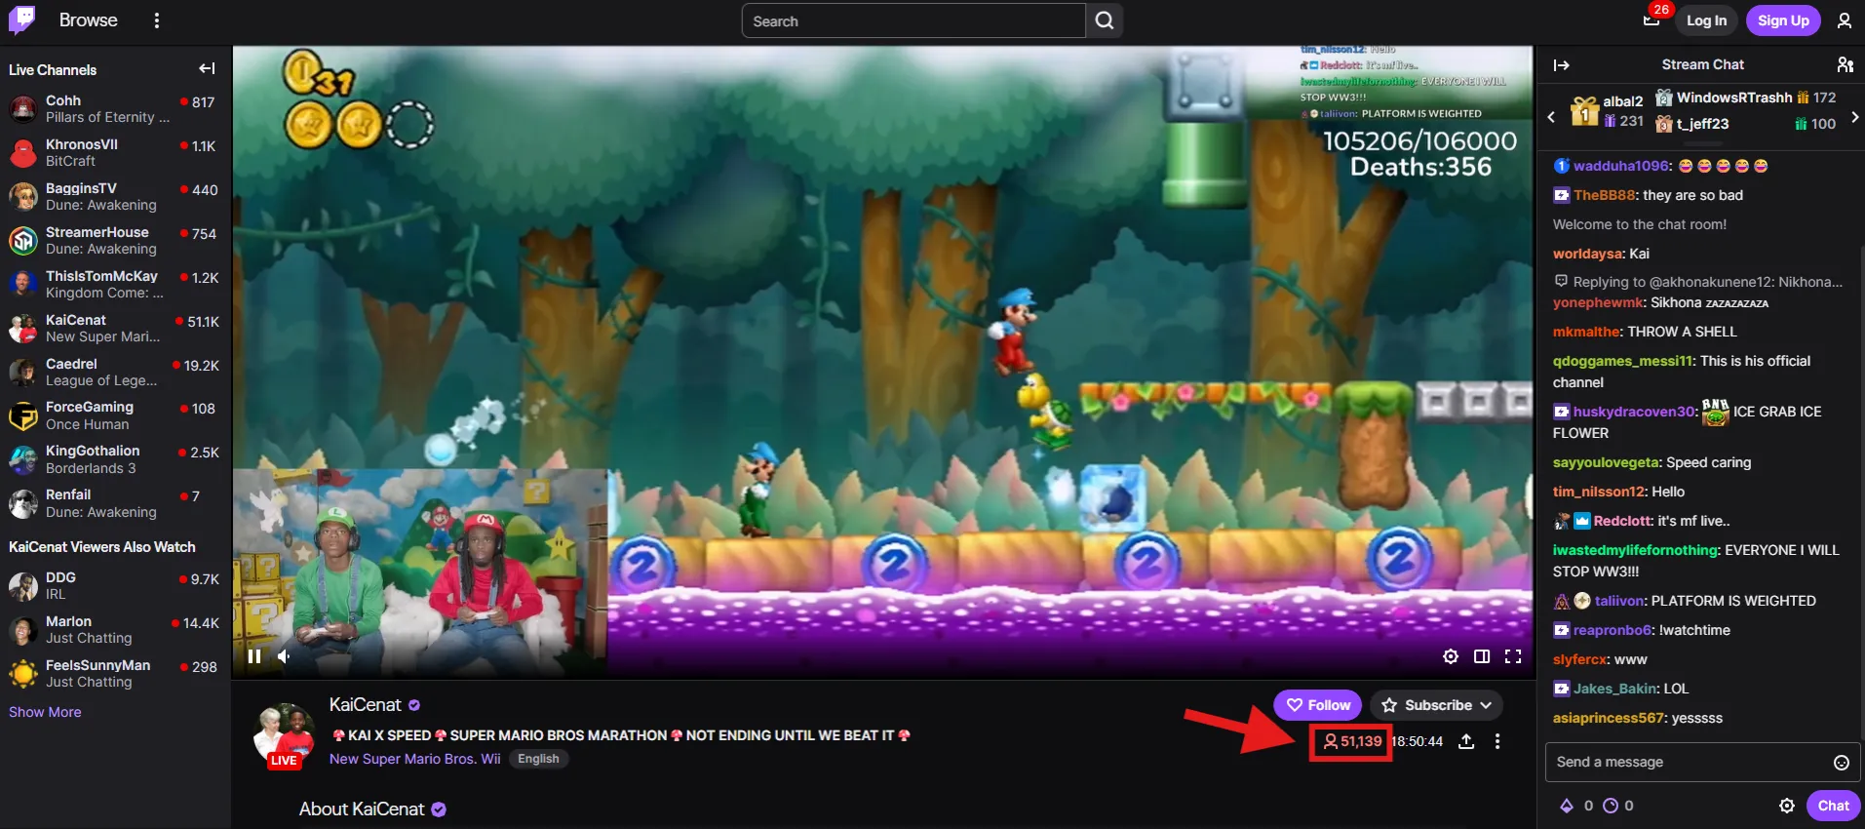1865x829 pixels.
Task: Open Caedrel League of Legends channel
Action: 115,372
